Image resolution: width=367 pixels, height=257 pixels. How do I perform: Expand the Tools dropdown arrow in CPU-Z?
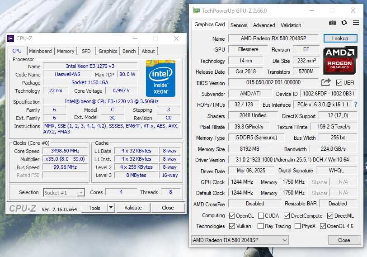111,208
